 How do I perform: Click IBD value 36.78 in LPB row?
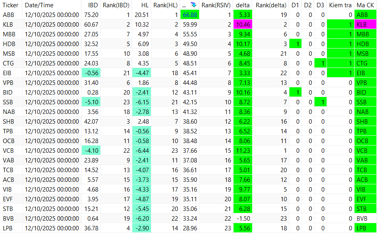91,228
